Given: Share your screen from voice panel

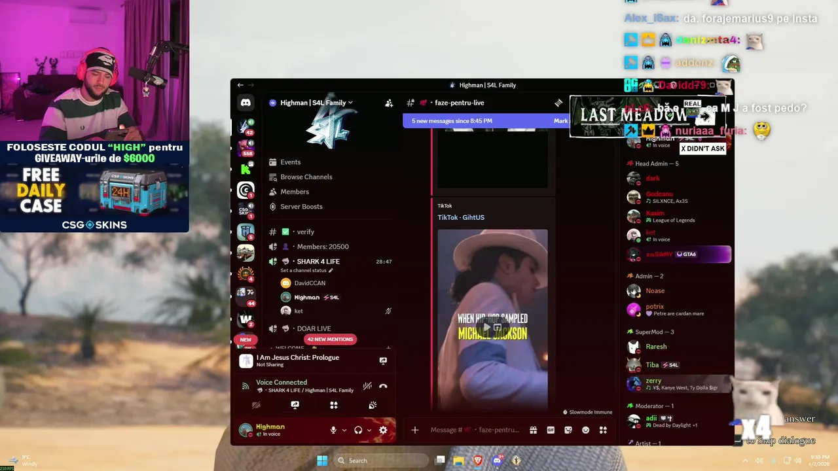Looking at the screenshot, I should [x=295, y=406].
